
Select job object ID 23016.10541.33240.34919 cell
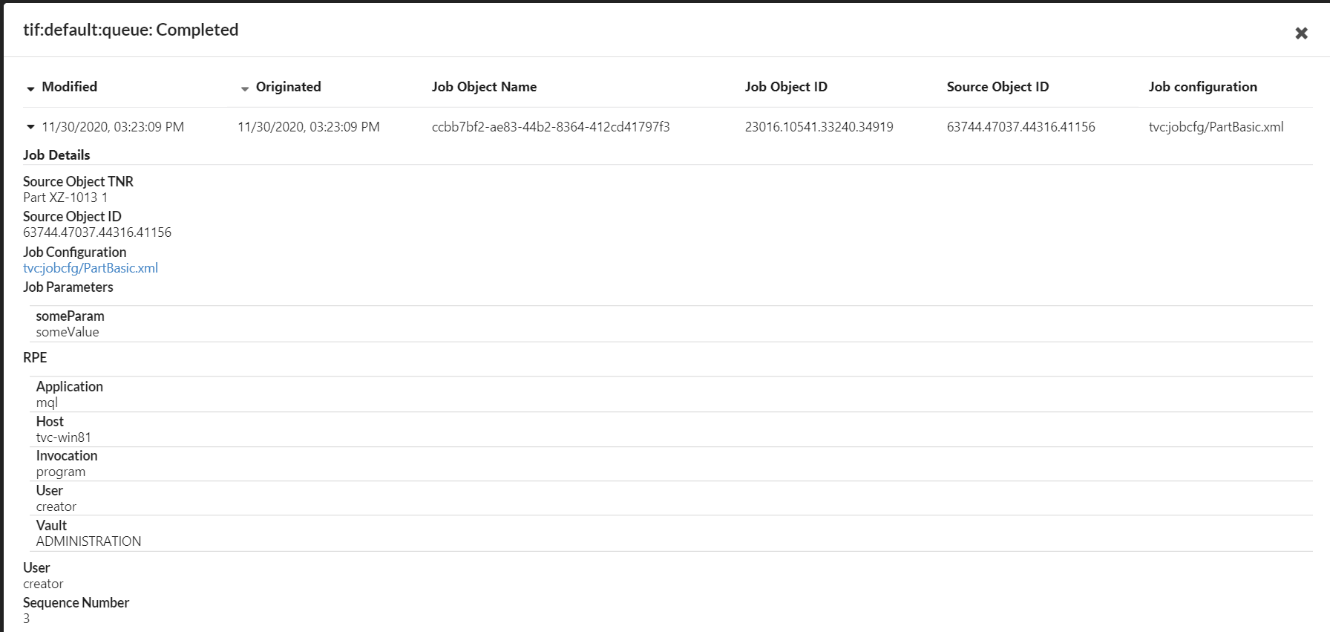click(x=819, y=127)
